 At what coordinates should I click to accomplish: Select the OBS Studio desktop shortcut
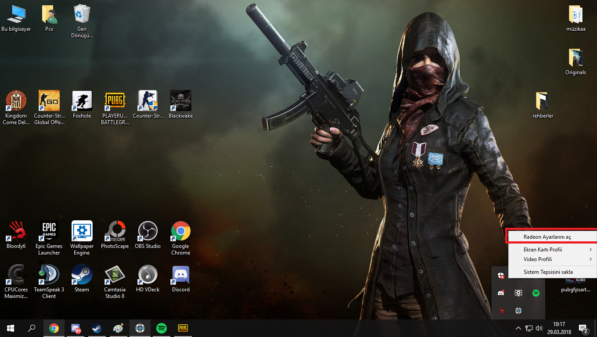(147, 235)
